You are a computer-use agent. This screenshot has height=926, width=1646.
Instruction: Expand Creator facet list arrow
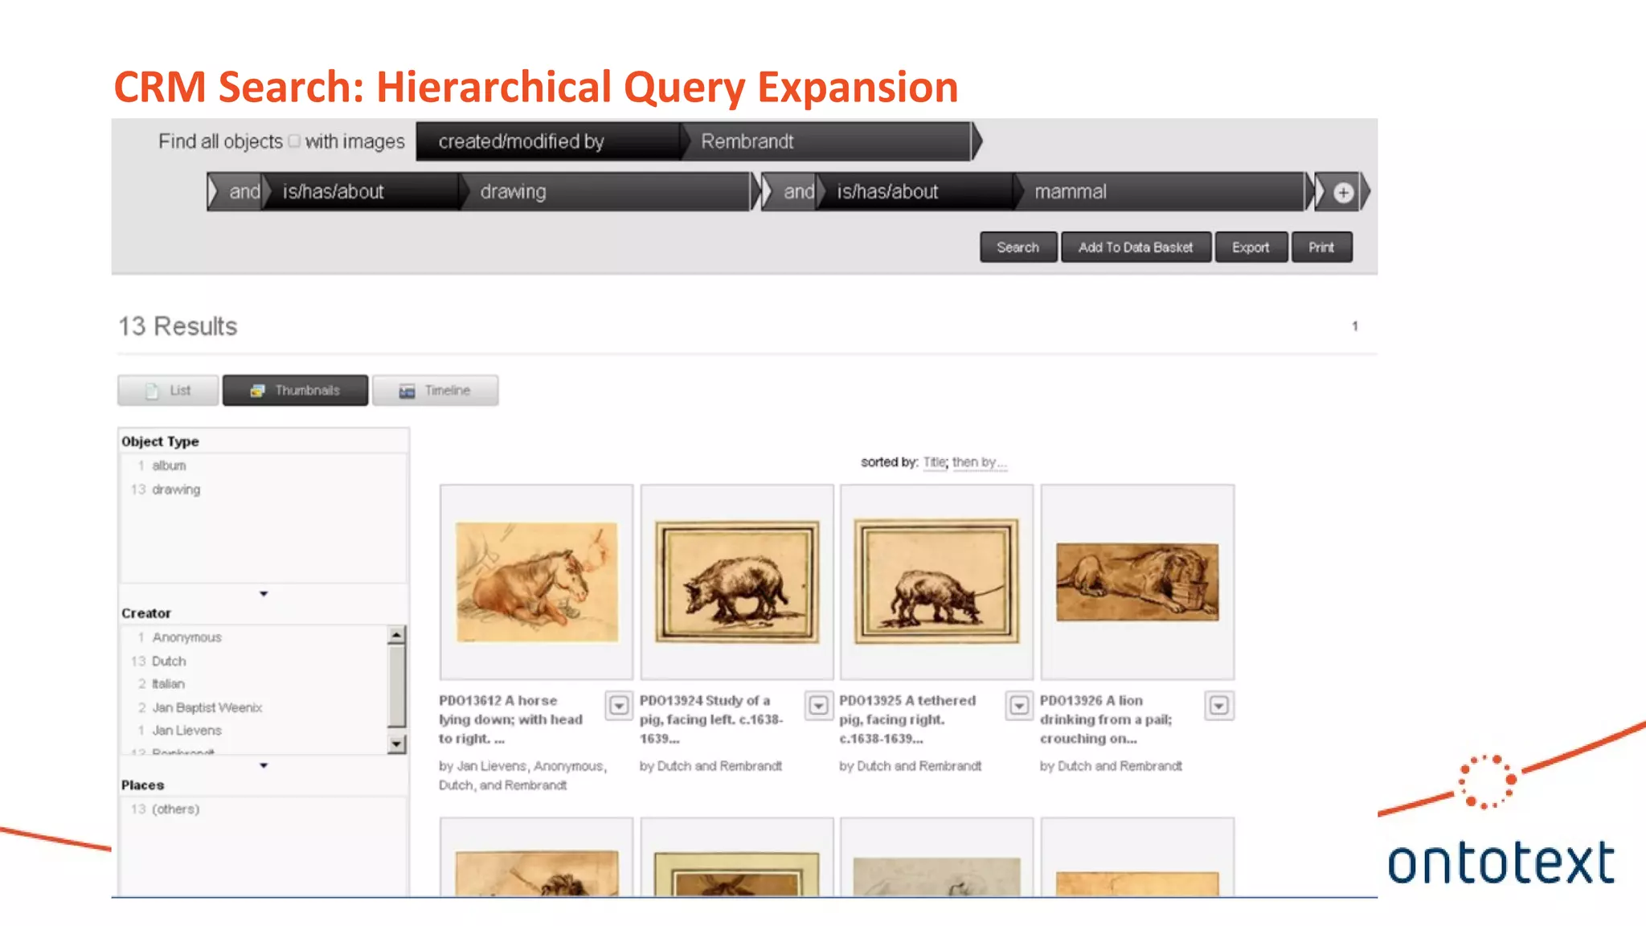tap(264, 766)
